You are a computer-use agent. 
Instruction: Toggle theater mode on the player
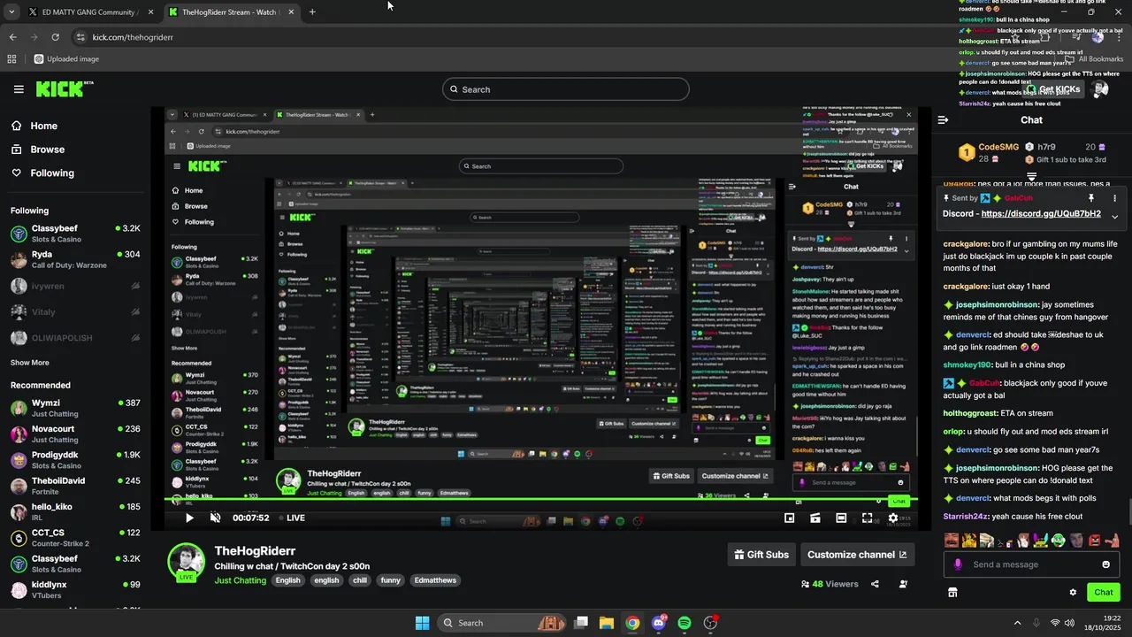841,518
